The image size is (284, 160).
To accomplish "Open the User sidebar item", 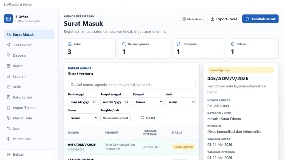I will 29,128.
